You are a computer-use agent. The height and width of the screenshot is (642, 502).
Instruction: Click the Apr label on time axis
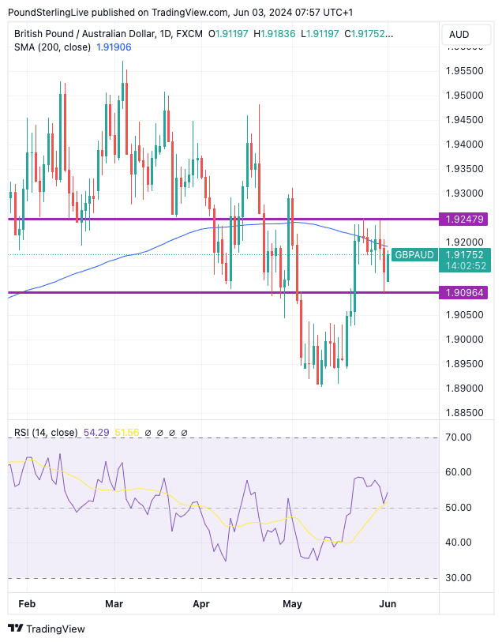click(202, 604)
